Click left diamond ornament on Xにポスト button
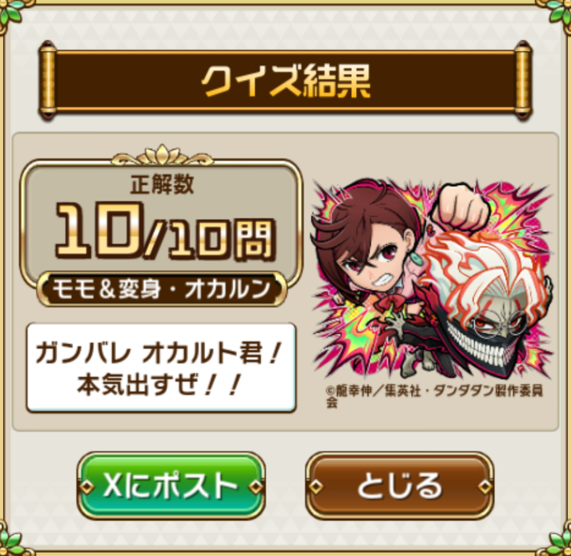The width and height of the screenshot is (571, 556). [87, 486]
